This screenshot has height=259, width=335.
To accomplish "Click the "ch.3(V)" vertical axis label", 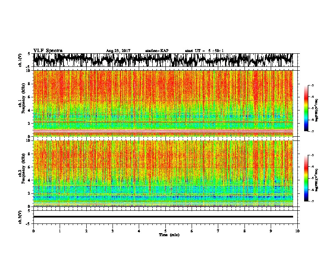I will click(x=20, y=217).
